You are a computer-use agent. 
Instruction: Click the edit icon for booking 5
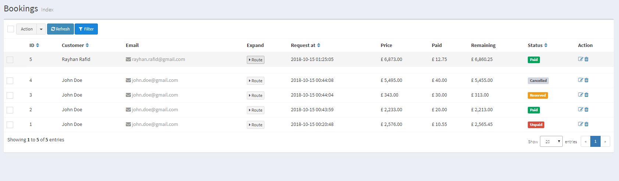click(x=580, y=59)
